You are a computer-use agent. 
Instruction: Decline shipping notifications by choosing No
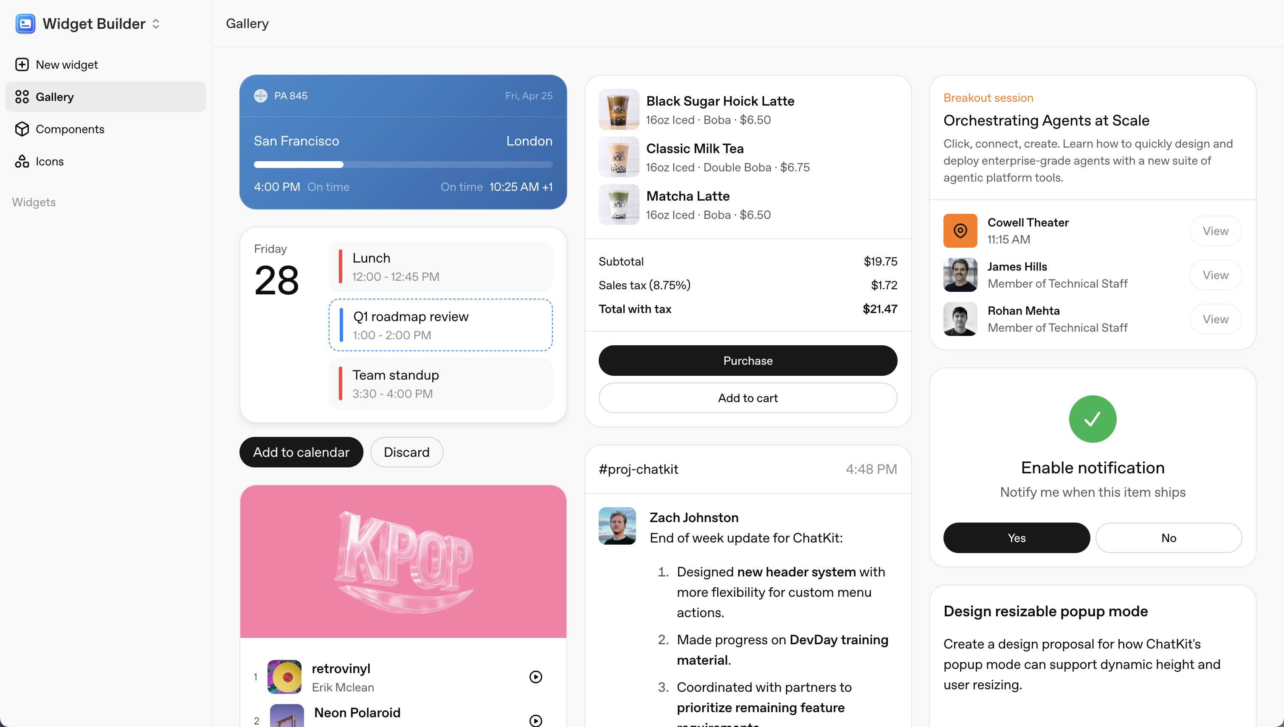[1169, 537]
